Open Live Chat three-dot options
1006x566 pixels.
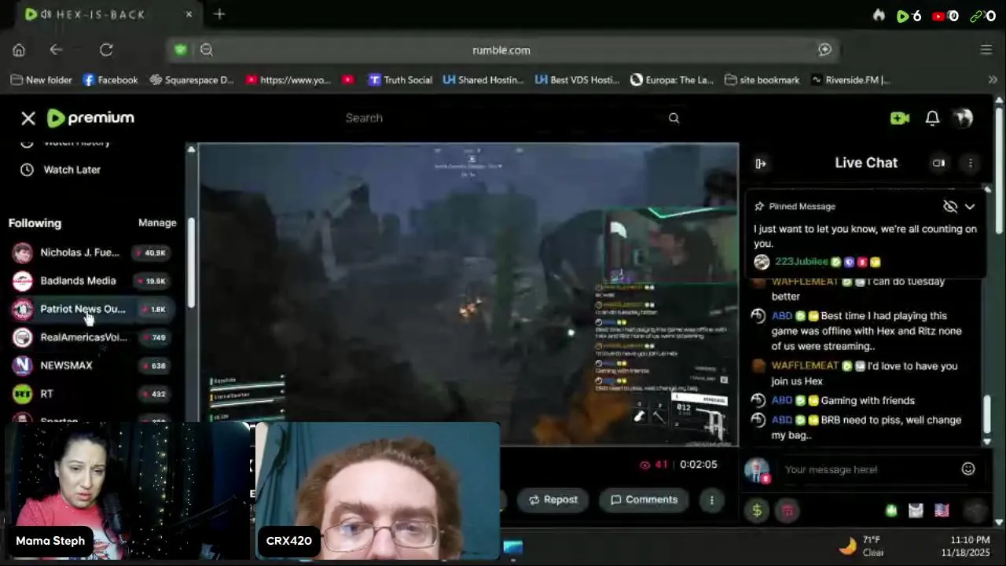[x=971, y=163]
